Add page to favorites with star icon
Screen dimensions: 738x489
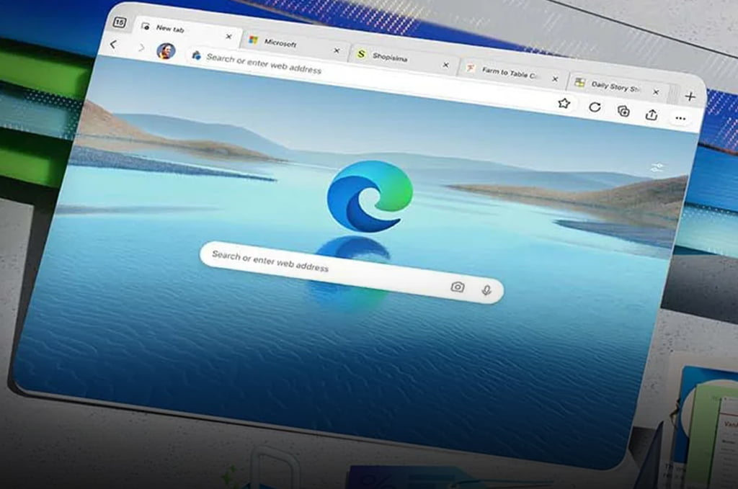coord(564,104)
